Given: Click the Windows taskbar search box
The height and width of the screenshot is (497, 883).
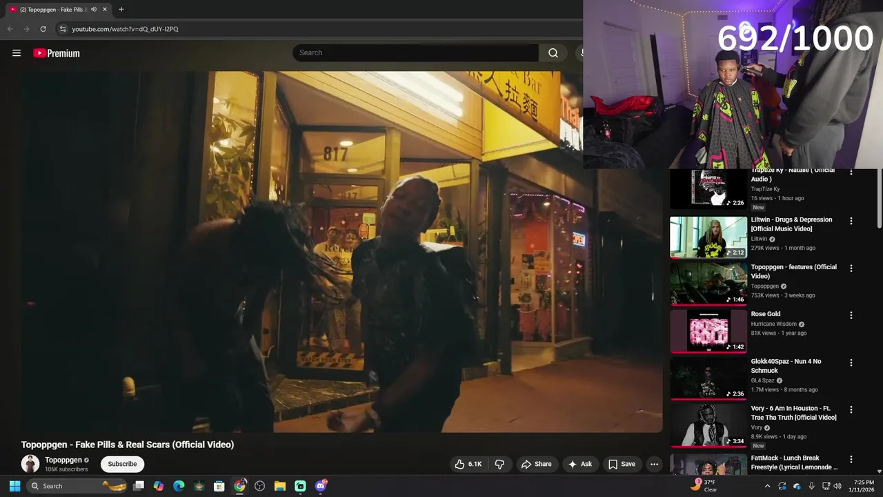Looking at the screenshot, I should tap(77, 486).
